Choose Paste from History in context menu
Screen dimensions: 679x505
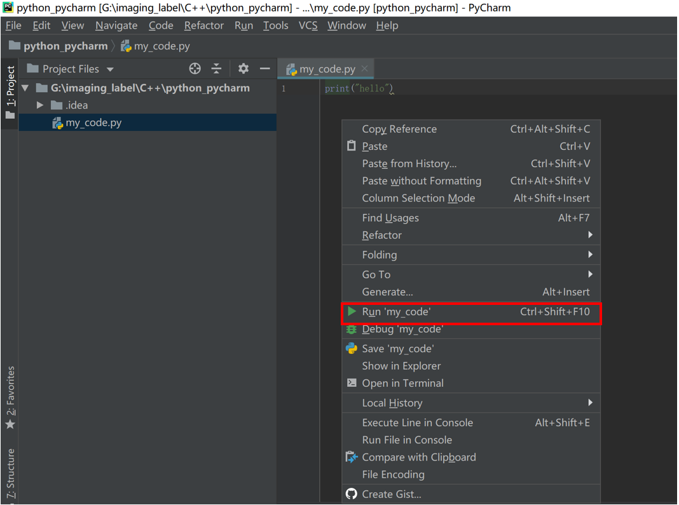point(471,164)
